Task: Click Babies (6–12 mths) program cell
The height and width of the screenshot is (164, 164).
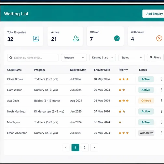Action: point(47,101)
